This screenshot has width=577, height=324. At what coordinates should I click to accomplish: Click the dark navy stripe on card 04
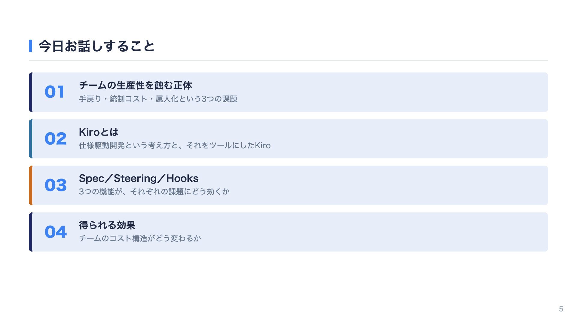click(x=31, y=232)
